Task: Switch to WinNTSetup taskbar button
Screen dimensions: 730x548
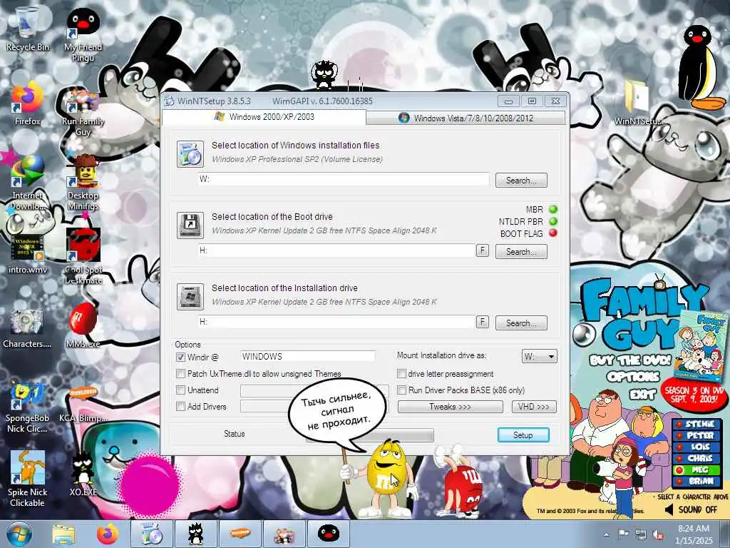Action: coord(151,534)
